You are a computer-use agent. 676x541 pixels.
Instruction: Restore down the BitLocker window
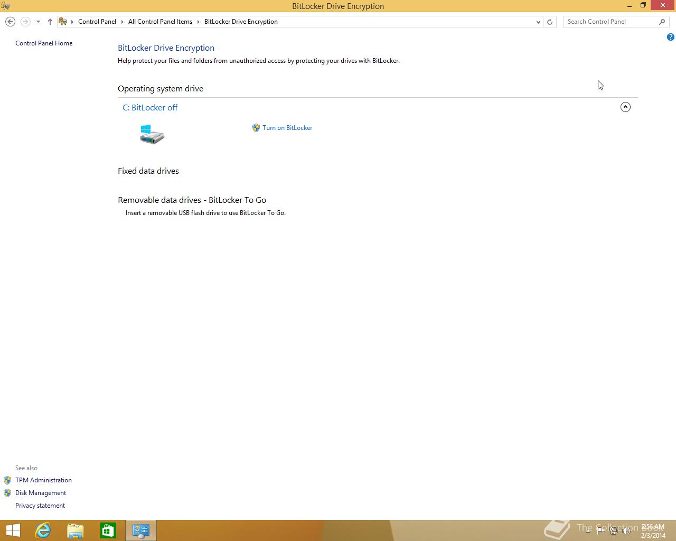click(x=643, y=6)
